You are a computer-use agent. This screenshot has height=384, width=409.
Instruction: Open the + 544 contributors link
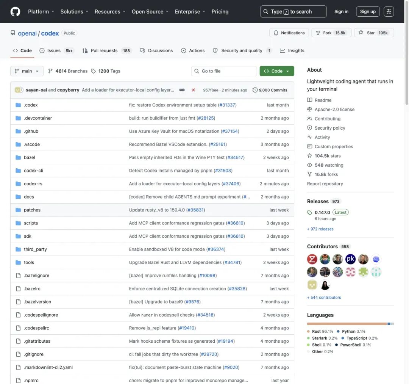pos(324,298)
